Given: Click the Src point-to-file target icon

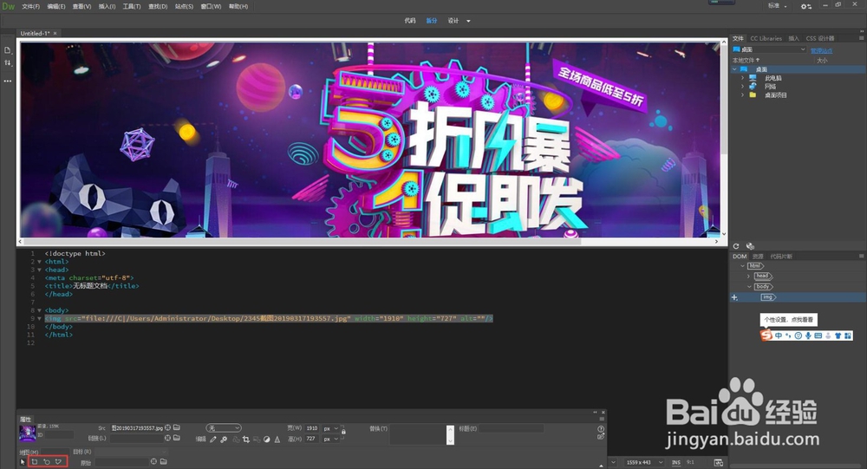Looking at the screenshot, I should click(x=168, y=427).
